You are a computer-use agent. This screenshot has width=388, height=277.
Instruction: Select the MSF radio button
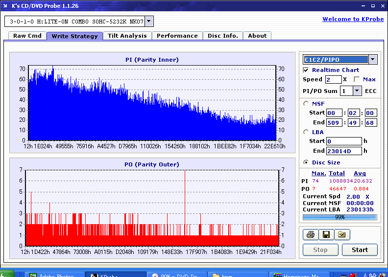[x=306, y=103]
